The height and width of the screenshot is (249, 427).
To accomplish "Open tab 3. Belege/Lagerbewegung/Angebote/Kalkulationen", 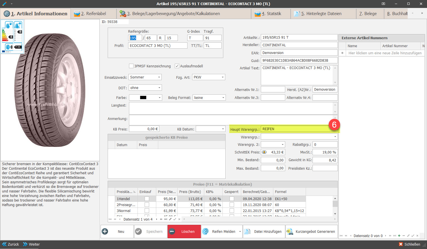I will point(184,14).
